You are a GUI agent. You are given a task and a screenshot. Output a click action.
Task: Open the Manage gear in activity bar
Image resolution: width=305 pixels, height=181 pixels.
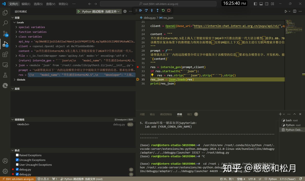[x=5, y=171]
